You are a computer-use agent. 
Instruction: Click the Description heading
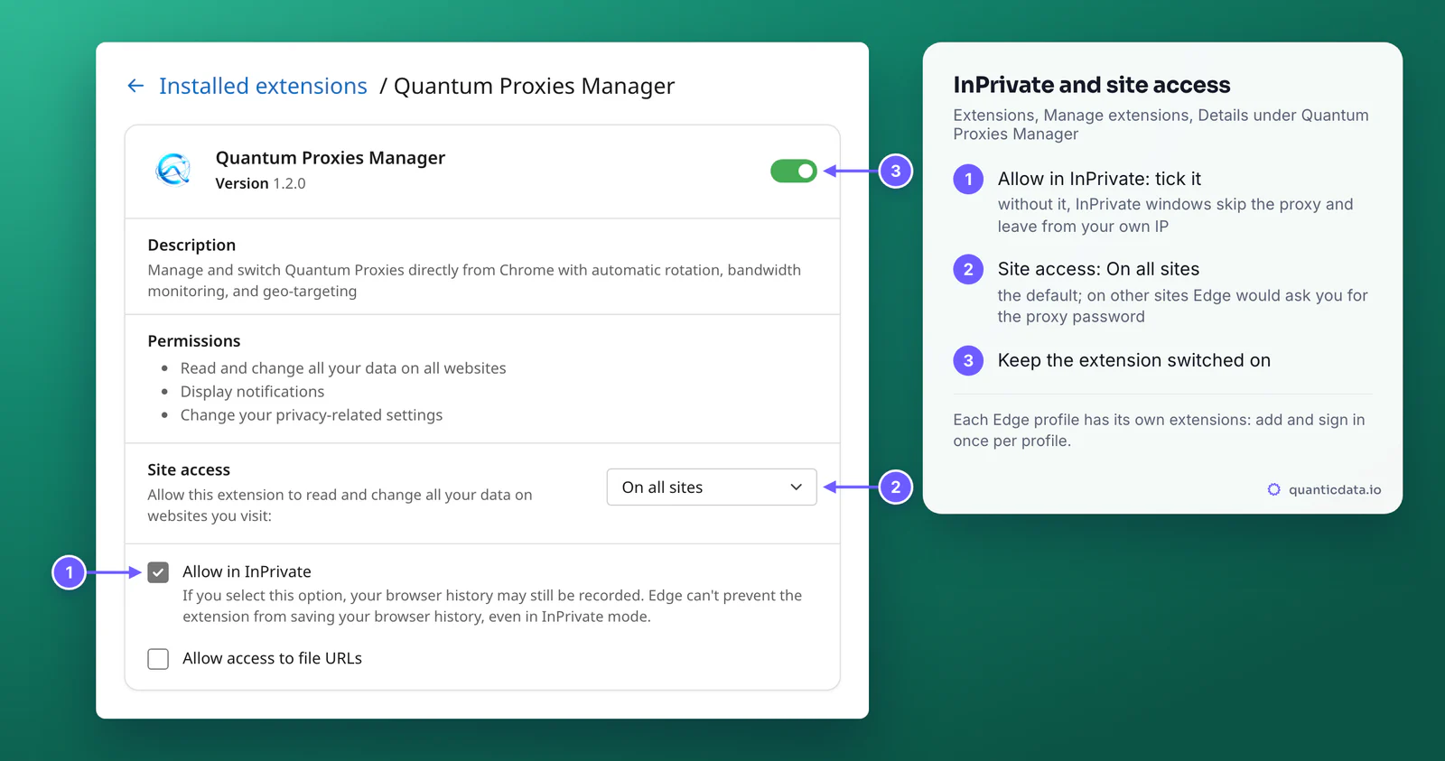[x=191, y=245]
